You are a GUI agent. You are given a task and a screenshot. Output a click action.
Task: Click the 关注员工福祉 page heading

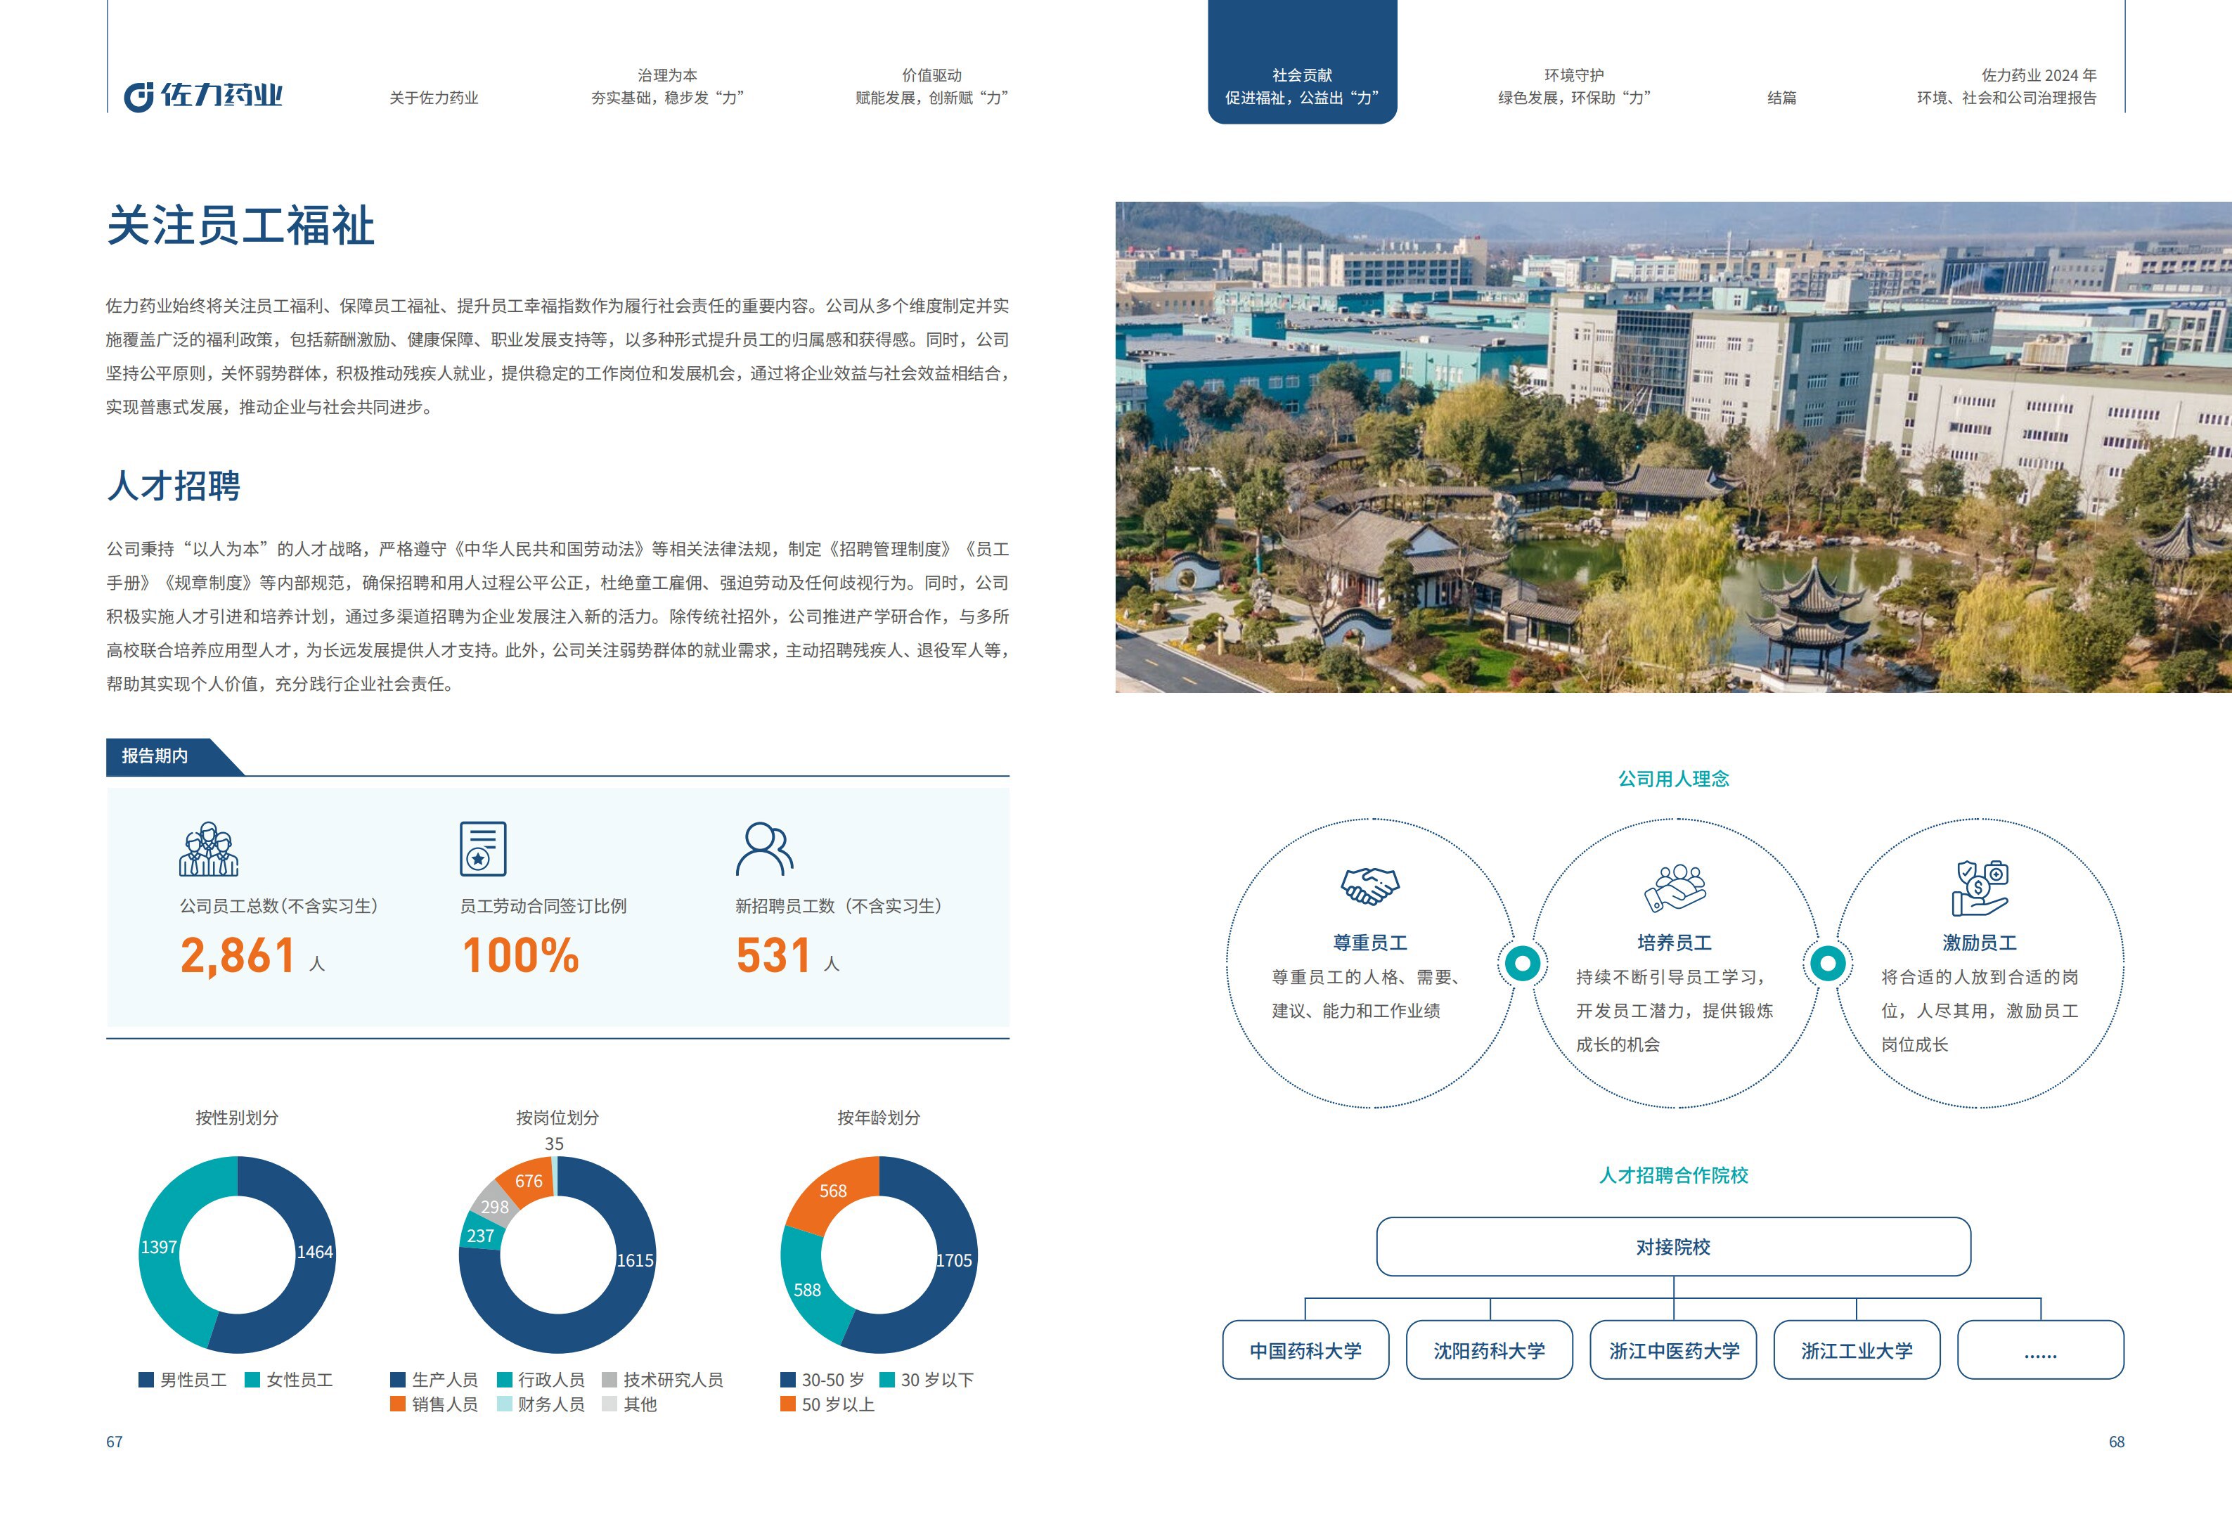[241, 226]
